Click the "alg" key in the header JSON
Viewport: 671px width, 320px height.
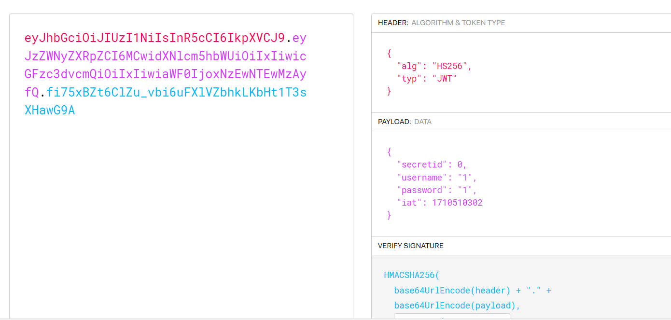[408, 66]
